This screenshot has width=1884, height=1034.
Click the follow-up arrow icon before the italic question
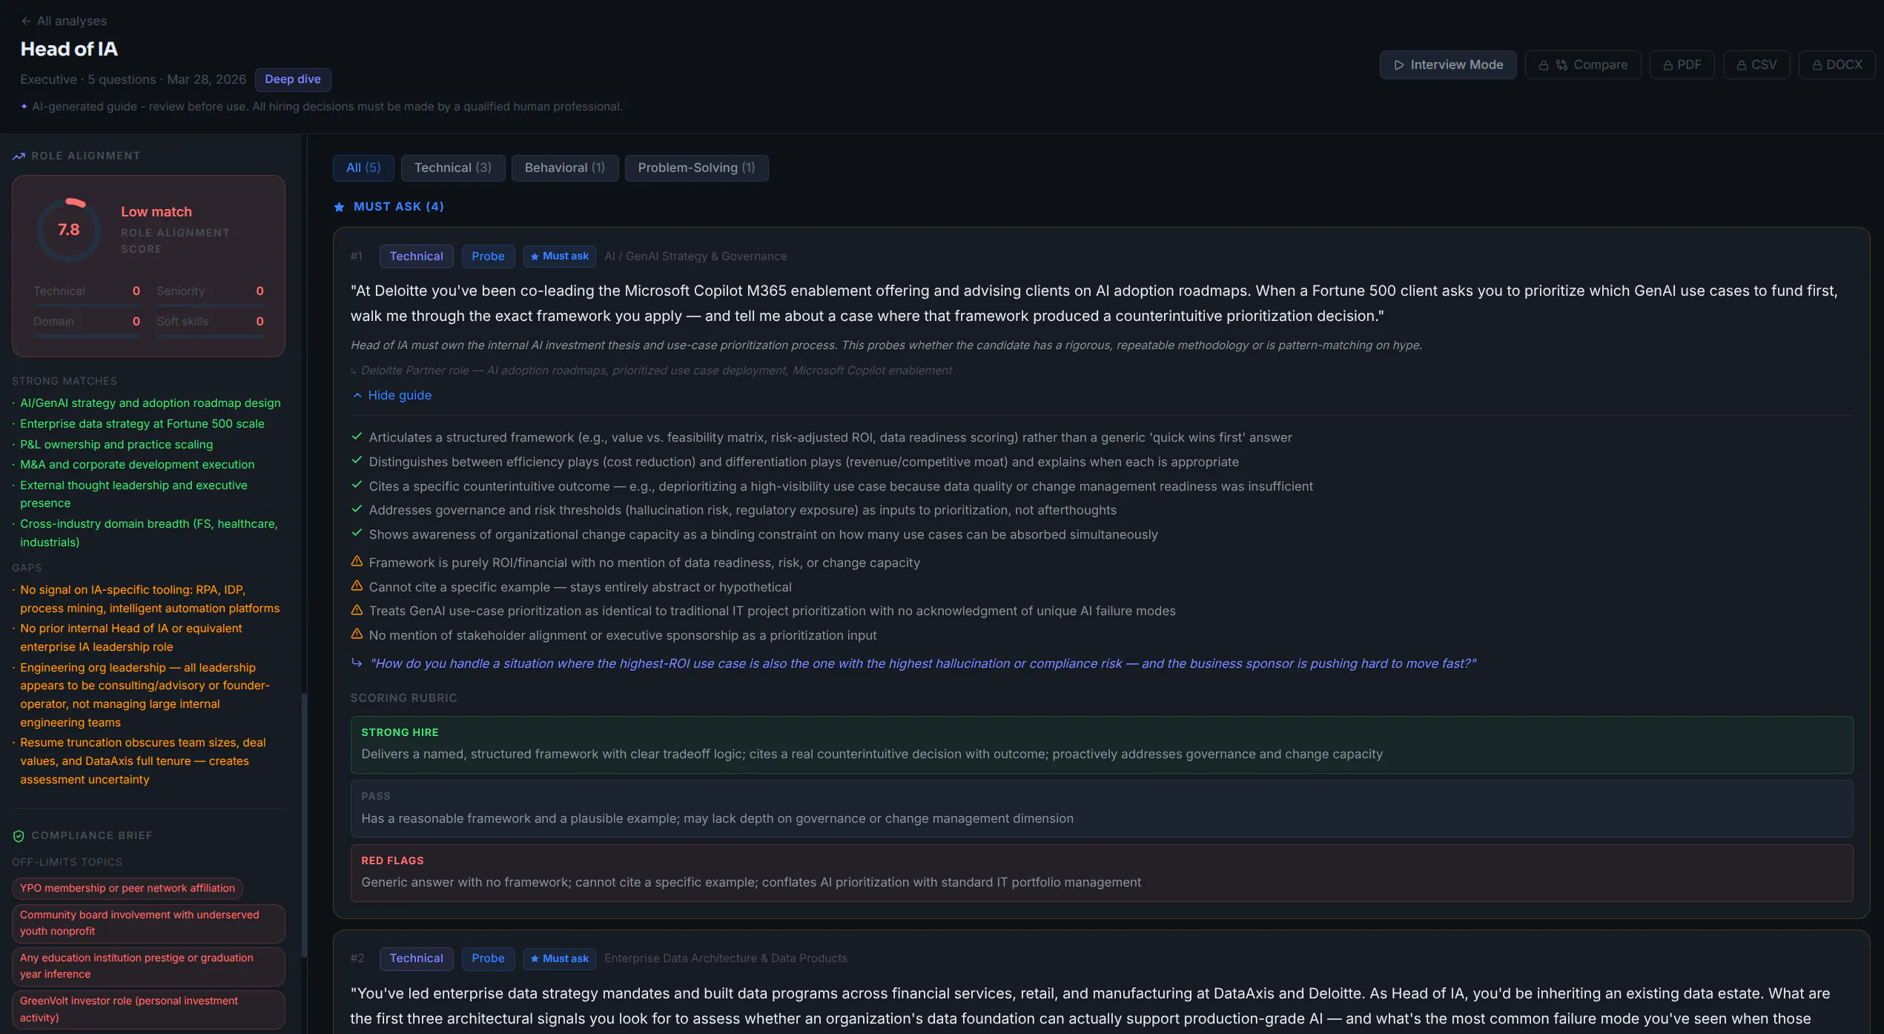pos(357,663)
